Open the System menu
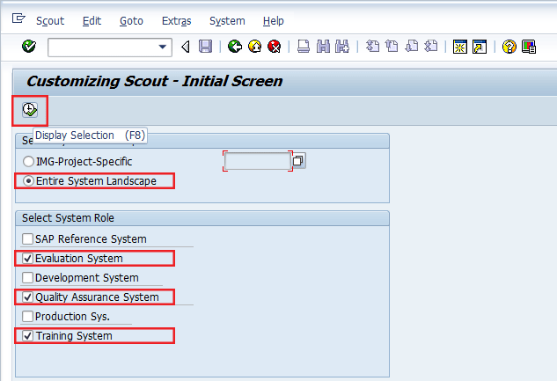 (x=227, y=21)
